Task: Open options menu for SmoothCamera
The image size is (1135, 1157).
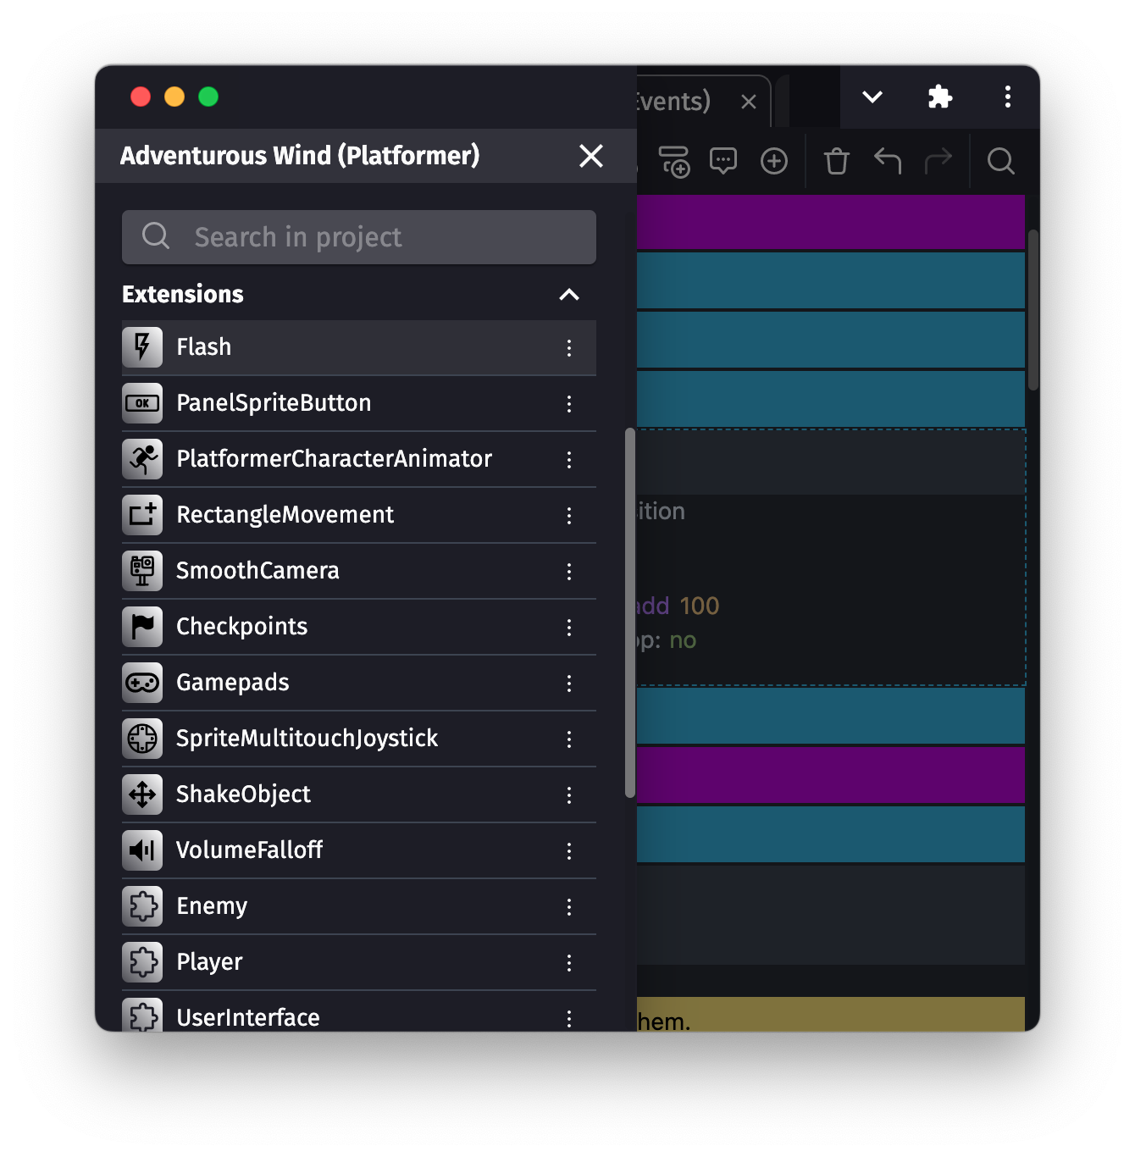Action: (568, 572)
